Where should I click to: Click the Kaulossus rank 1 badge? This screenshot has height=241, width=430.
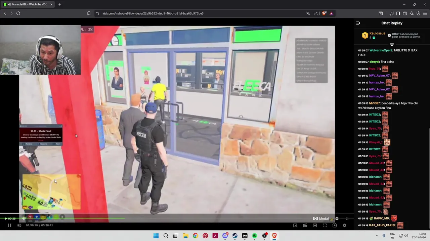[x=365, y=35]
